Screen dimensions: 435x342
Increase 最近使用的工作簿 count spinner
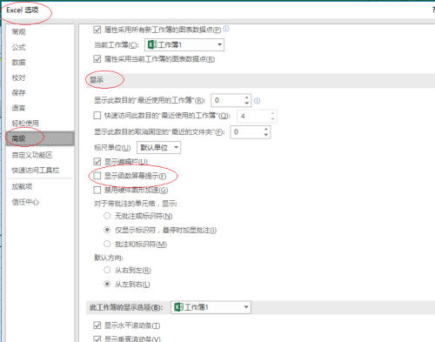(x=246, y=97)
